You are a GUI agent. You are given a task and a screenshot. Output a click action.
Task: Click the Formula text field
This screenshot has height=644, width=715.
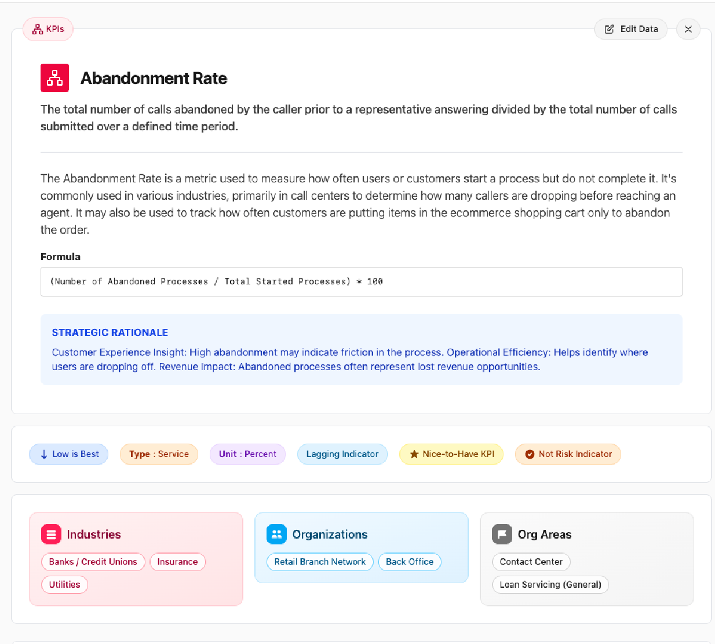361,281
